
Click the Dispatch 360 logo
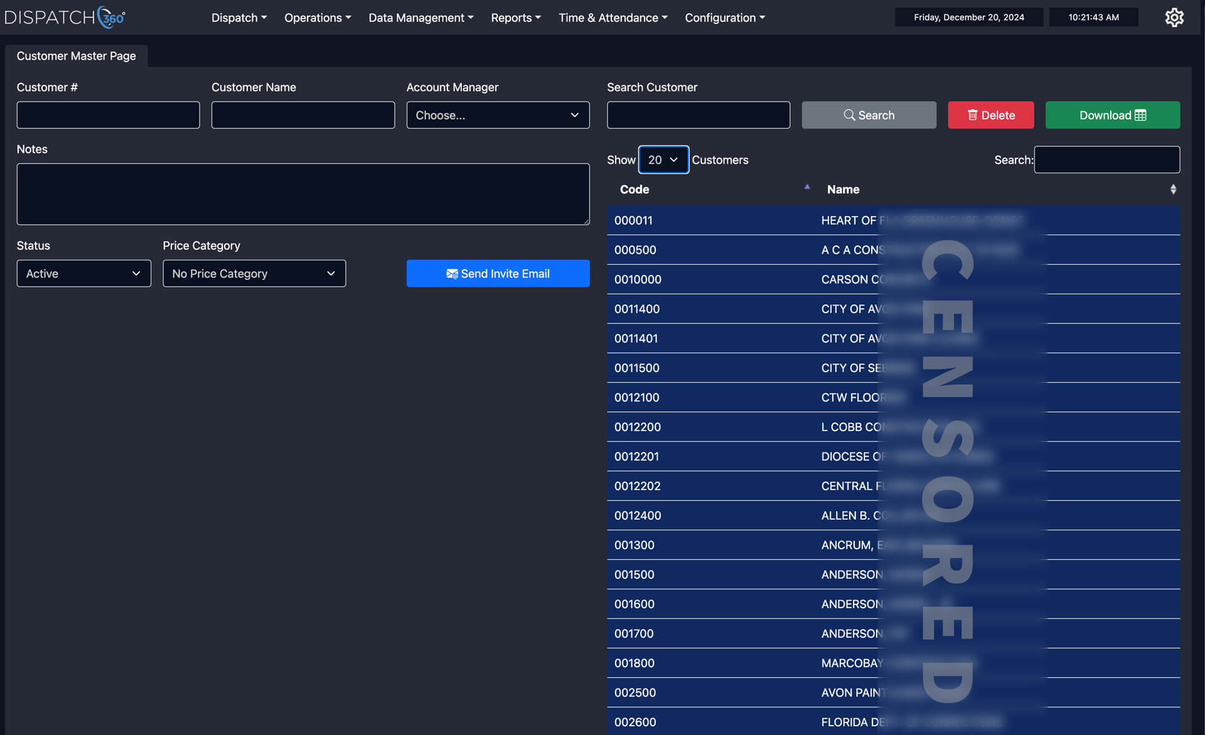click(x=65, y=18)
